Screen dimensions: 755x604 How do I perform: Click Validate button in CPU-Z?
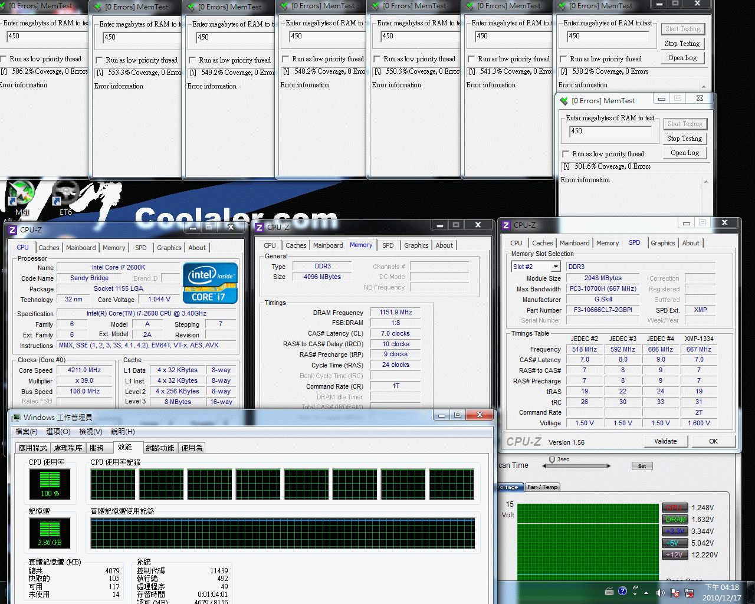(665, 441)
